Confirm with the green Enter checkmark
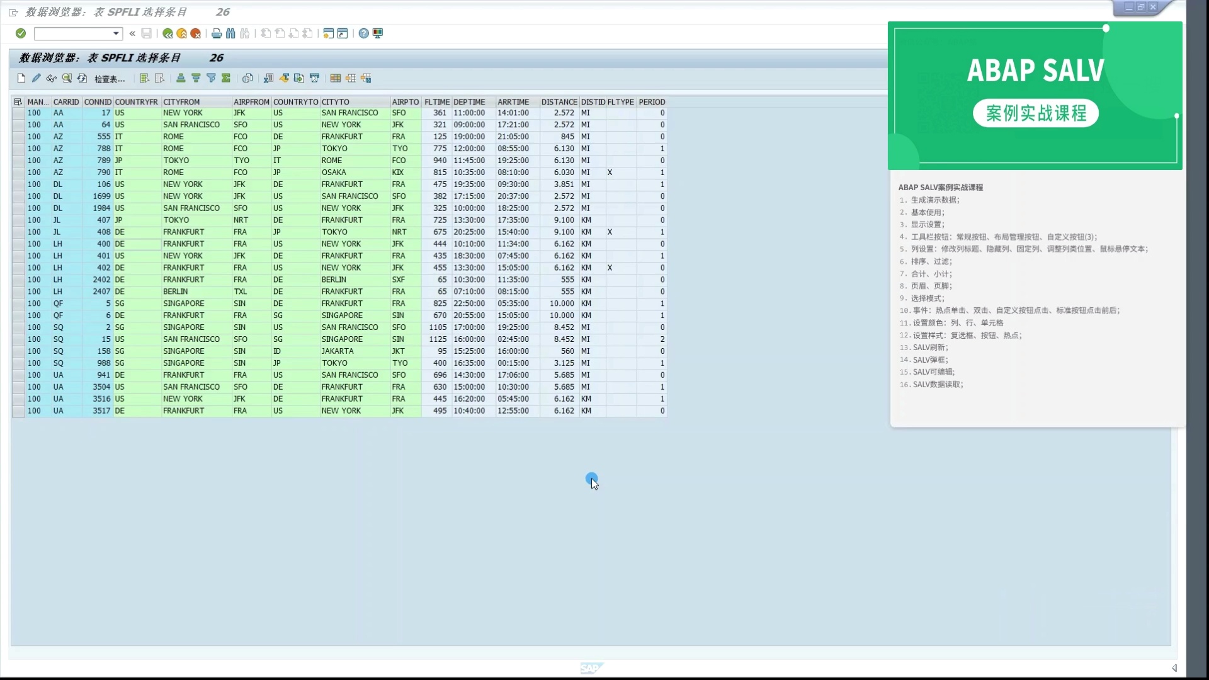This screenshot has width=1209, height=680. [x=20, y=33]
